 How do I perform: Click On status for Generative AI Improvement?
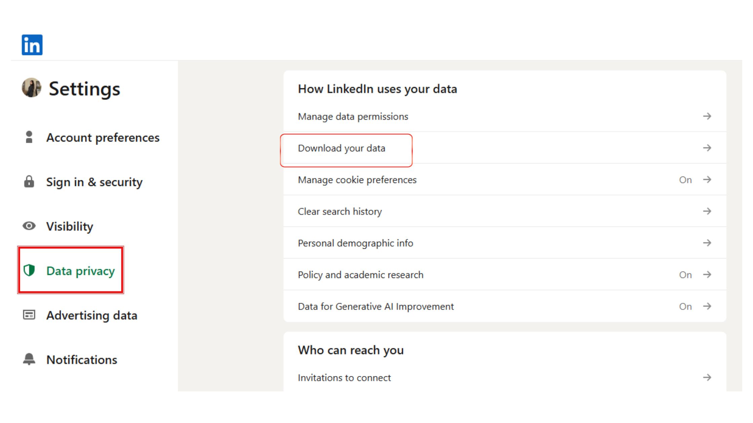pos(685,307)
